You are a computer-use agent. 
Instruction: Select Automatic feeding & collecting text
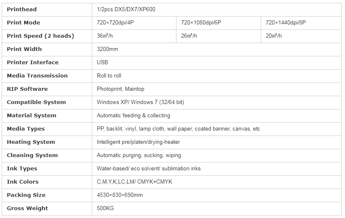pyautogui.click(x=133, y=116)
